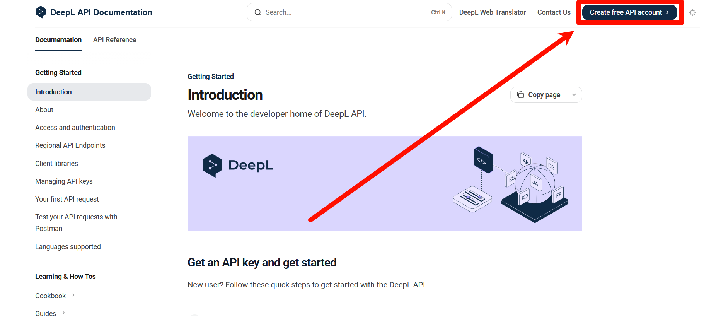Click the DeepL hexagon logo in header
This screenshot has height=316, width=704.
tap(41, 12)
